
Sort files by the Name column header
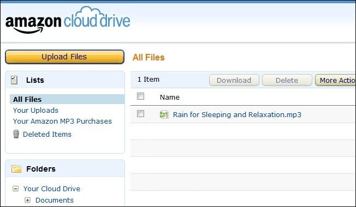point(170,97)
